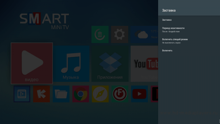Open the settings gear tile

tap(120, 34)
